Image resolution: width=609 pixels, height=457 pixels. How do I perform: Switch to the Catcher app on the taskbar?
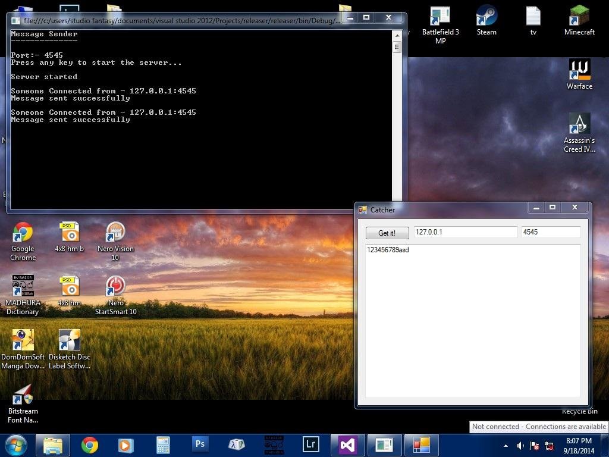click(422, 445)
